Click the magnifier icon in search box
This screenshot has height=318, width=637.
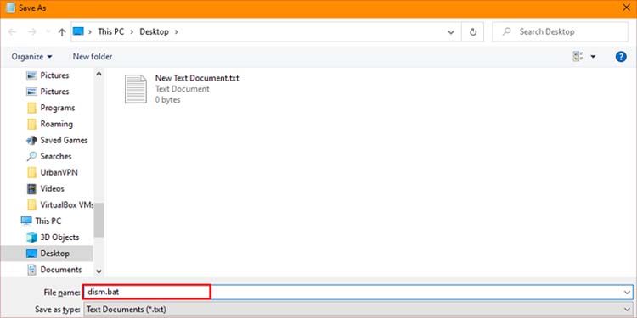tap(506, 31)
